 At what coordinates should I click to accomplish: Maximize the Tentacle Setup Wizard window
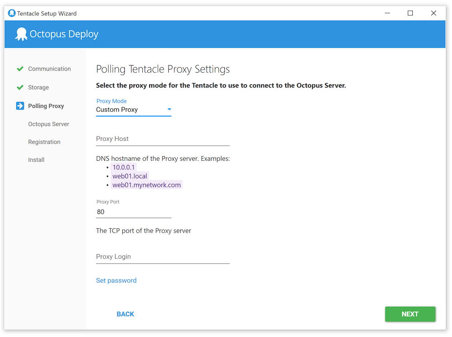point(410,13)
